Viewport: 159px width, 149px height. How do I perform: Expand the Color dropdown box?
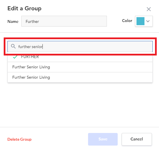[x=144, y=21]
